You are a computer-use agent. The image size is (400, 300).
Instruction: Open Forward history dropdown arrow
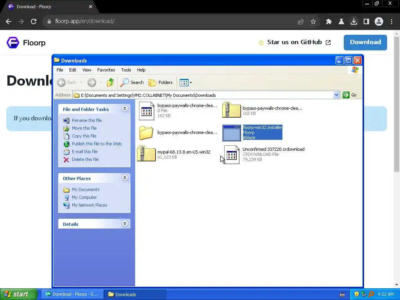[101, 82]
